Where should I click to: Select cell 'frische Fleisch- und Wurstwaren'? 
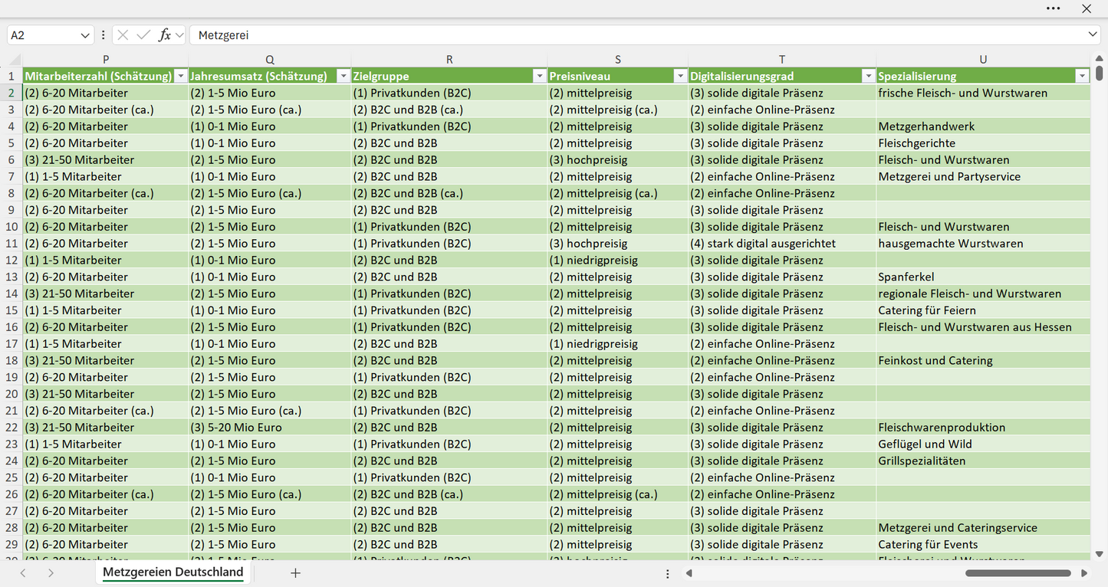click(x=983, y=93)
